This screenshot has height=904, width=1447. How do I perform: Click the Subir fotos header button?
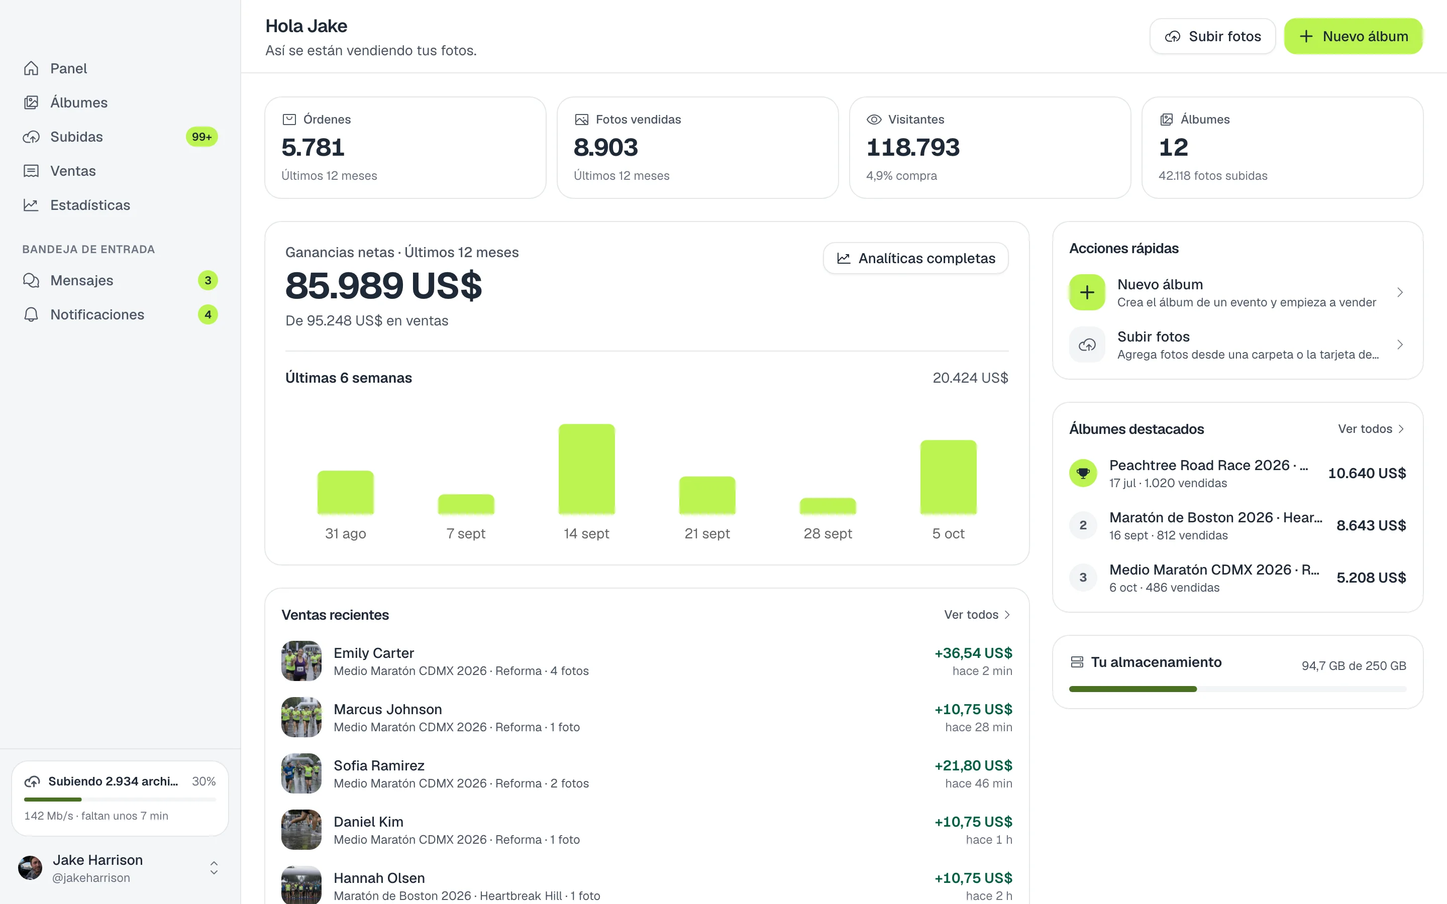(x=1212, y=37)
